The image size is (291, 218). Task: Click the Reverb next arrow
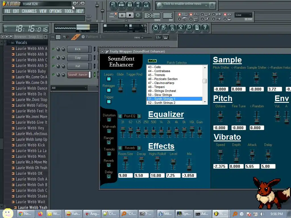click(139, 148)
